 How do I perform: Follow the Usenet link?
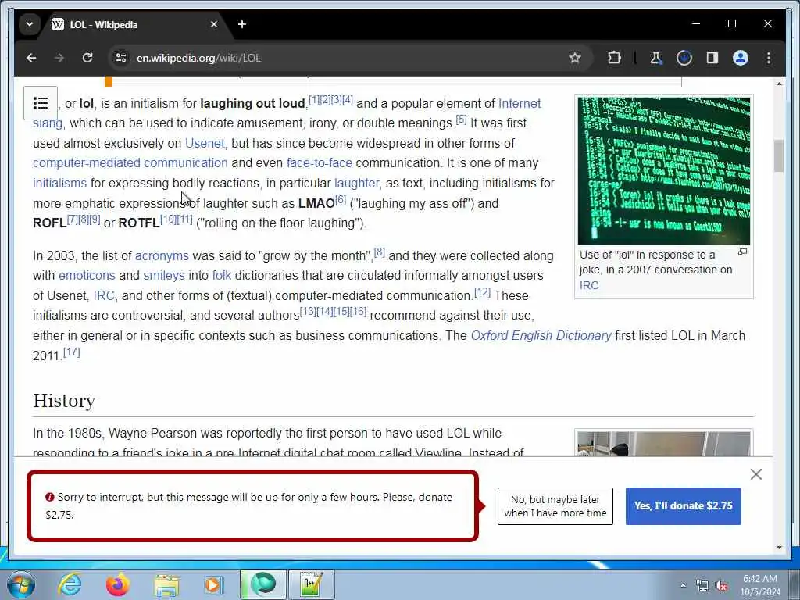pyautogui.click(x=205, y=144)
